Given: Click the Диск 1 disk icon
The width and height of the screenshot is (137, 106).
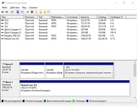Looking at the screenshot, I should click(x=4, y=82).
